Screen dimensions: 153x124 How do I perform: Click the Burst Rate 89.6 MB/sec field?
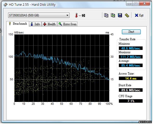pos(131,90)
